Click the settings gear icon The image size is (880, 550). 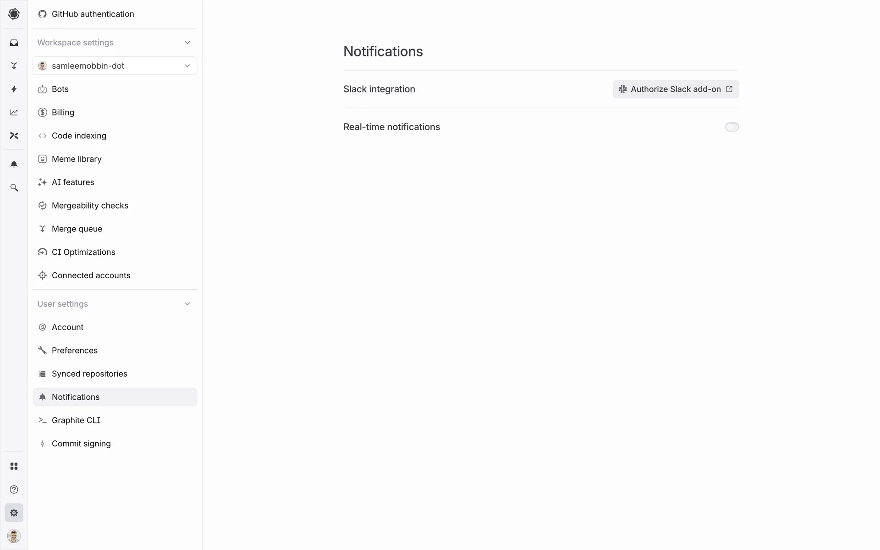point(14,513)
